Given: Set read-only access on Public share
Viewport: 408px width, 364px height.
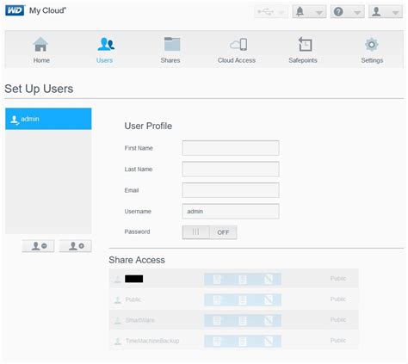Looking at the screenshot, I should pyautogui.click(x=243, y=300).
